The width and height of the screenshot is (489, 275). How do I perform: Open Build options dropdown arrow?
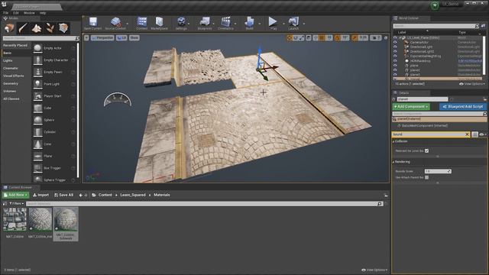[x=260, y=24]
